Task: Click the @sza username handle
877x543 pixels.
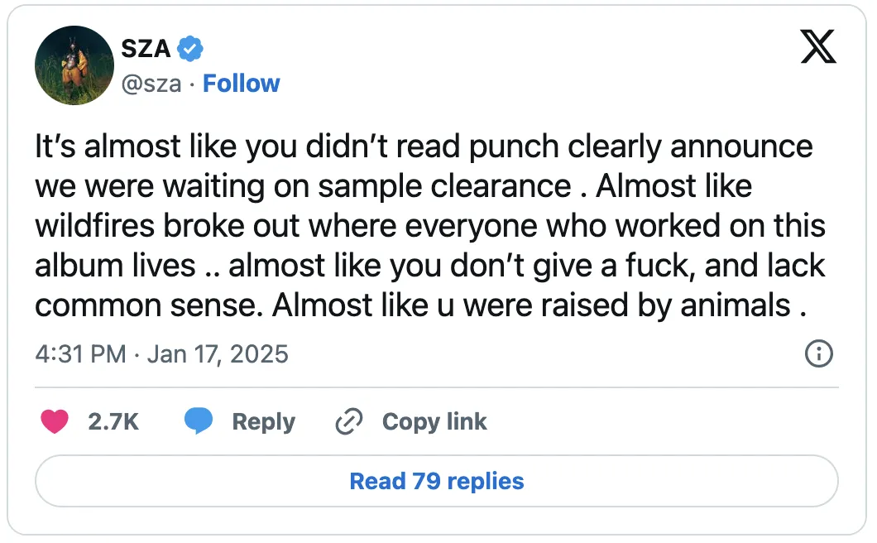Action: click(x=151, y=83)
